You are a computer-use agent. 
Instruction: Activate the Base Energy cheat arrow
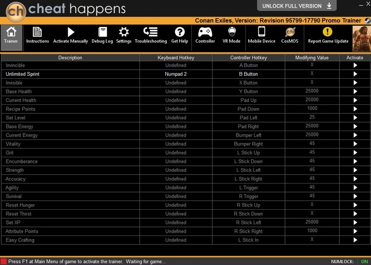click(x=355, y=126)
